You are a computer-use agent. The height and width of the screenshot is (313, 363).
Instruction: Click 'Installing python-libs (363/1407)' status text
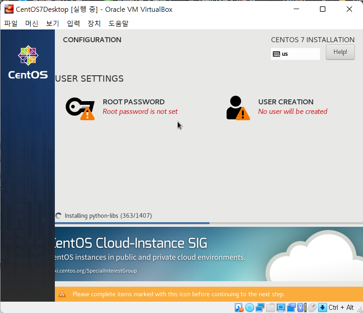click(x=108, y=215)
